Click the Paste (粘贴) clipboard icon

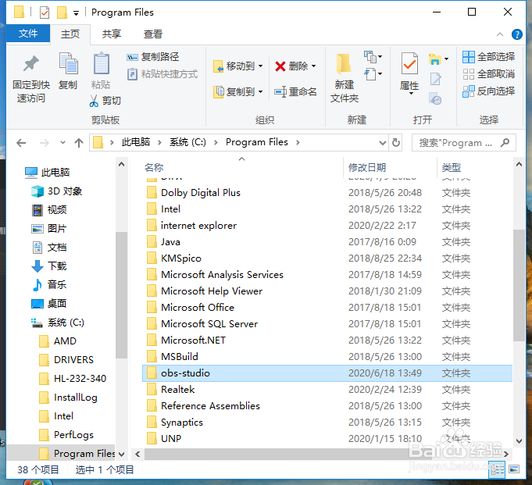(101, 63)
